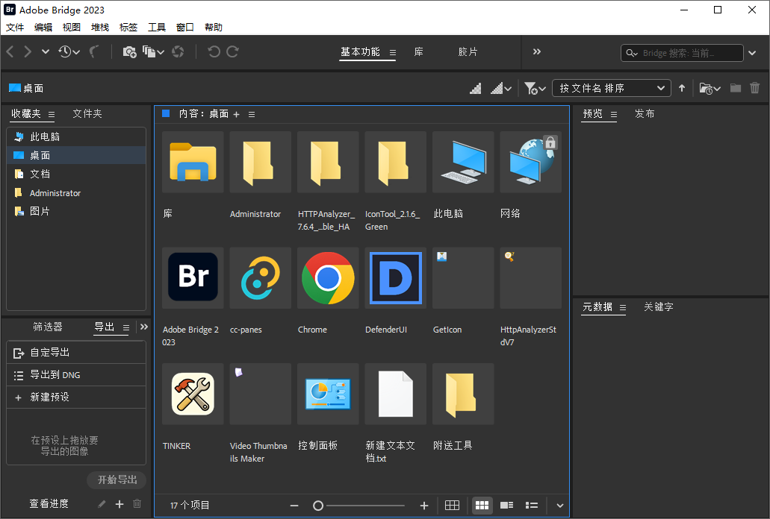Open the 工具 menu
Screen dimensions: 770x519
[156, 27]
